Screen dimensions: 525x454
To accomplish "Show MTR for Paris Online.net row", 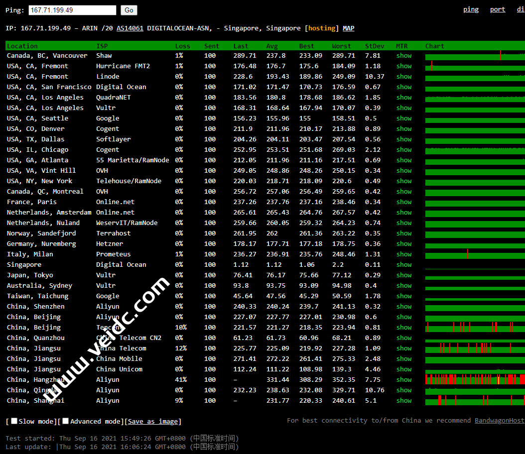I will (x=404, y=202).
